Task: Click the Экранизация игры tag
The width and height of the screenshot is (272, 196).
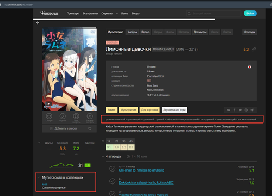Action: click(174, 110)
